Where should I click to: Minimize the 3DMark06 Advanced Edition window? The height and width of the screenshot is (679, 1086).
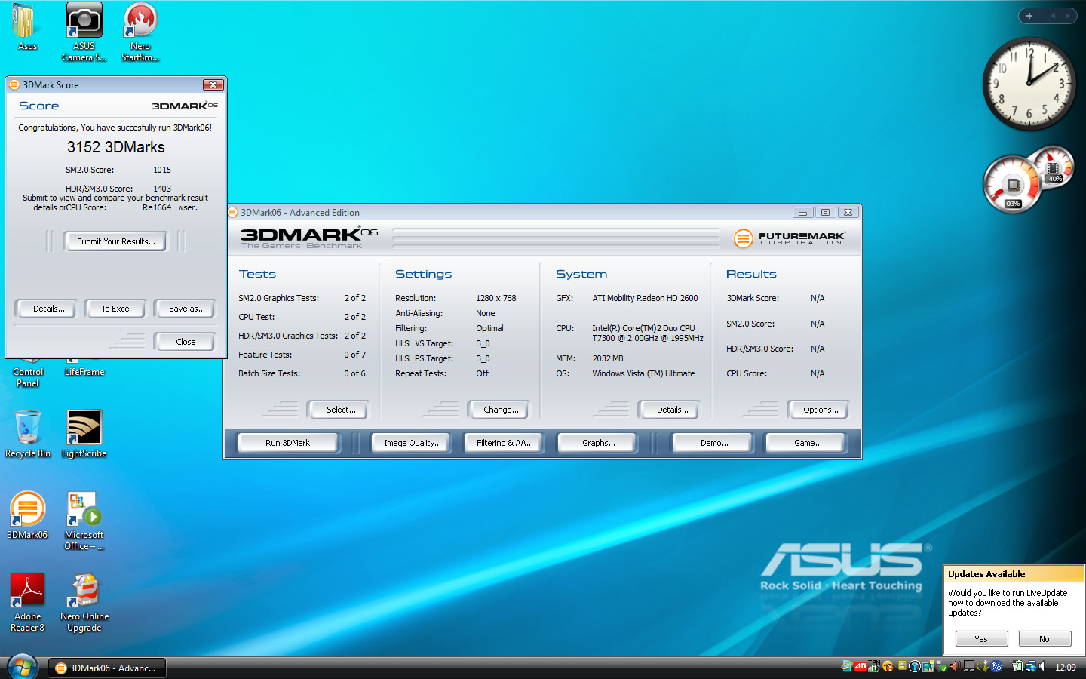[x=803, y=213]
